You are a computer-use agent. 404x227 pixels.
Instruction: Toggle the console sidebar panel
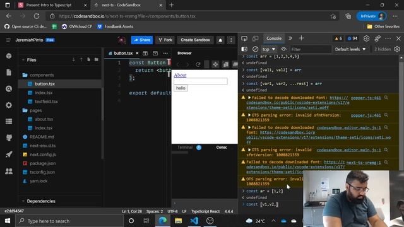244,49
